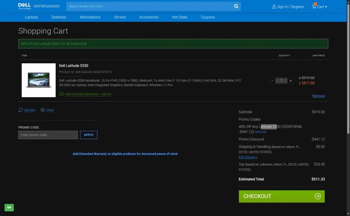This screenshot has height=216, width=350.
Task: Click the user account icon
Action: click(x=274, y=7)
